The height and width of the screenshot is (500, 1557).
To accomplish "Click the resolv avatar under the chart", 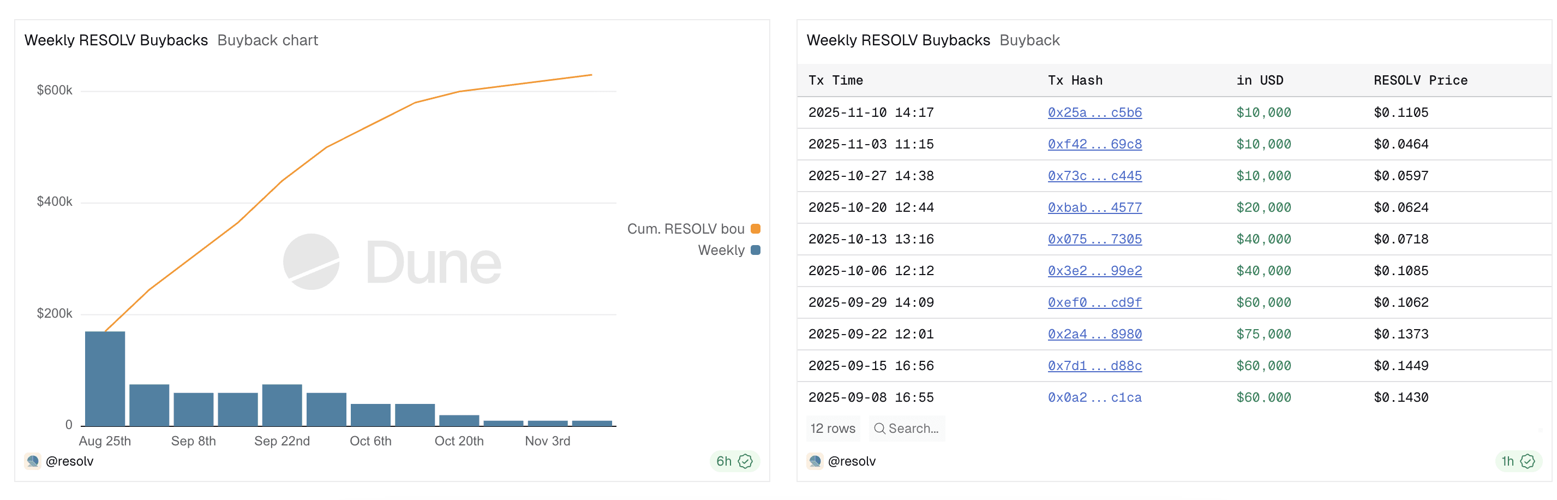I will click(x=33, y=461).
